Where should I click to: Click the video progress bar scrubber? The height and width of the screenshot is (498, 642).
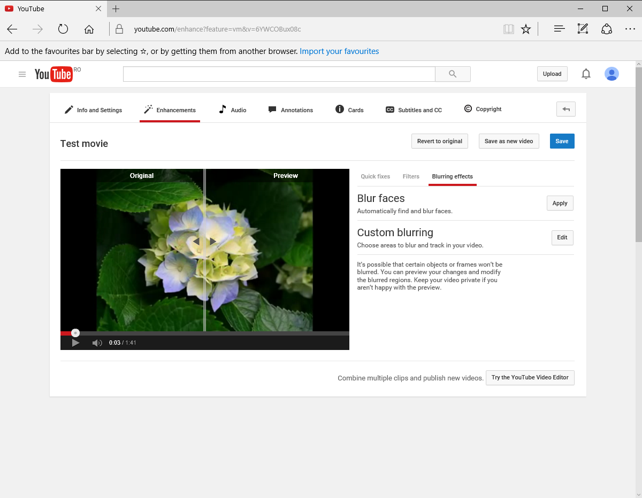pyautogui.click(x=75, y=333)
